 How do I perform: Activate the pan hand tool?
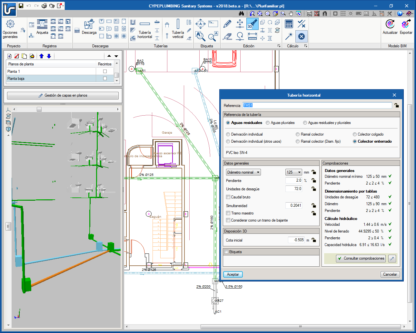[x=291, y=14]
